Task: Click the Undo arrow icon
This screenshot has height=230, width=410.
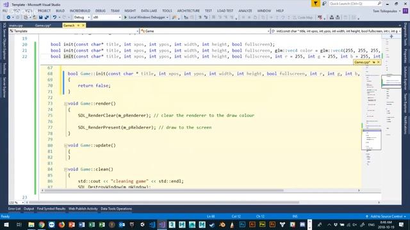Action: (54, 17)
